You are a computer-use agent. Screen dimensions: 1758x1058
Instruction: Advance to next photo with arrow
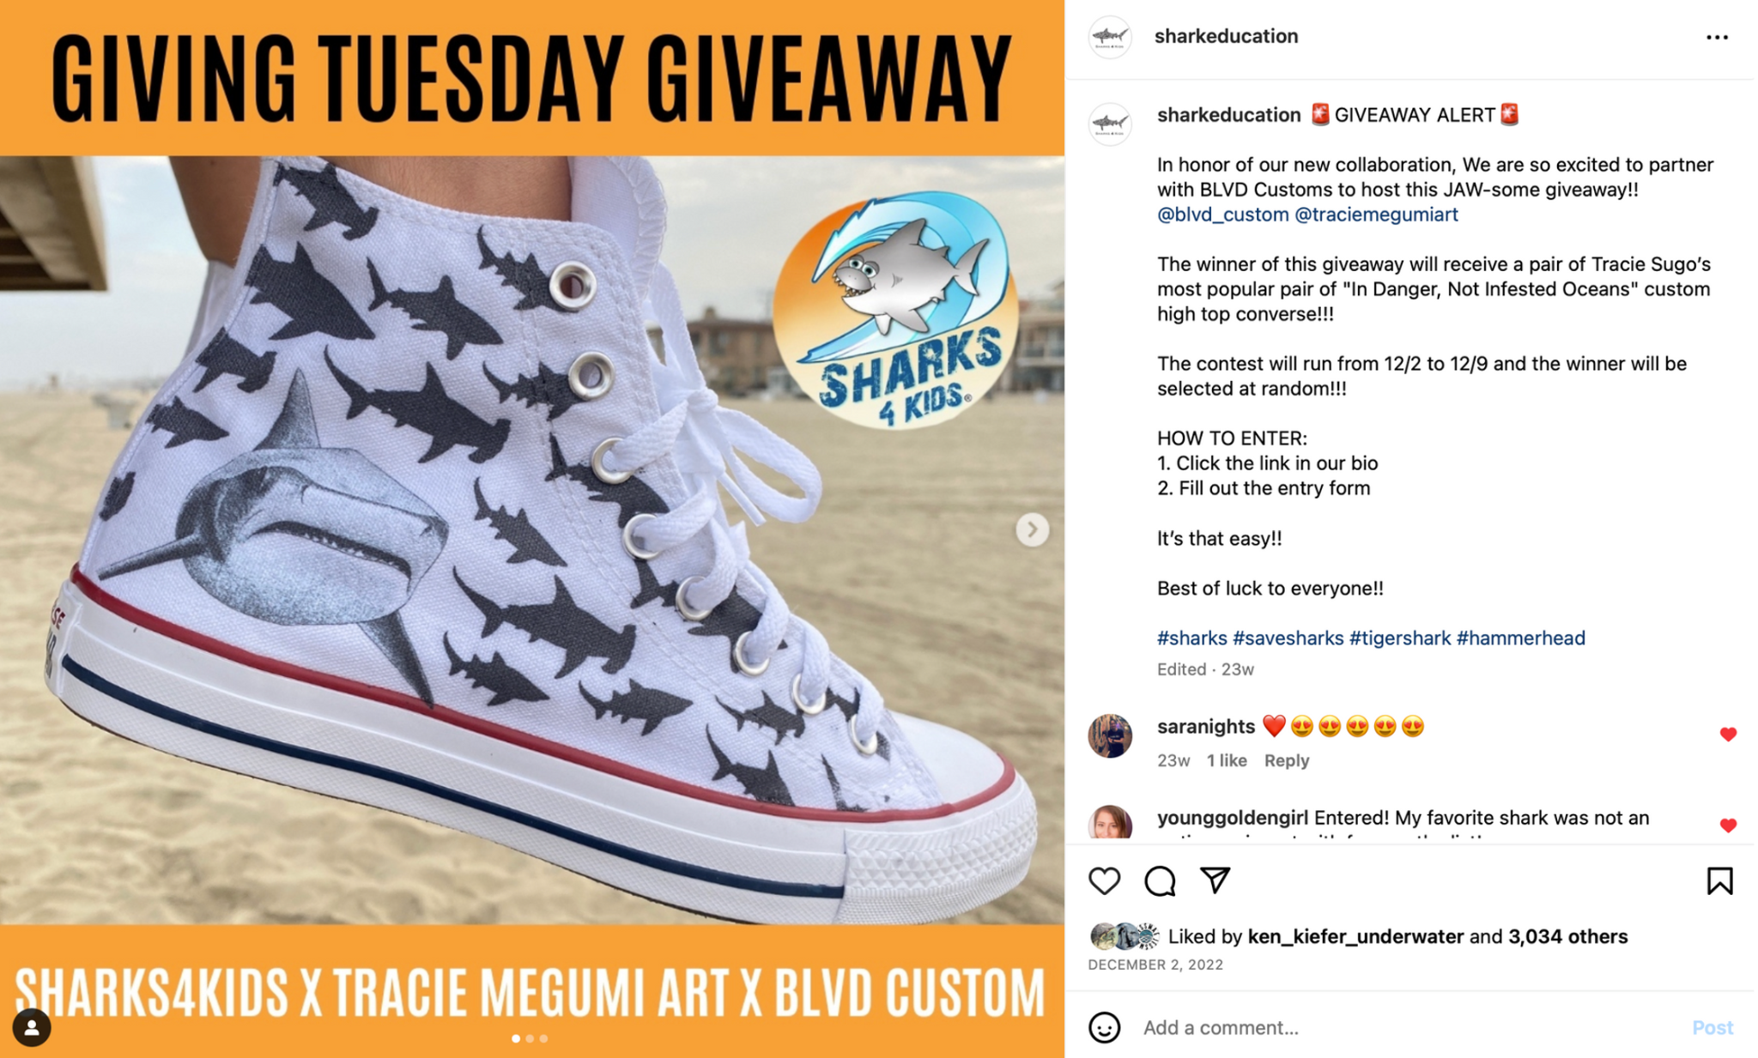click(1032, 529)
